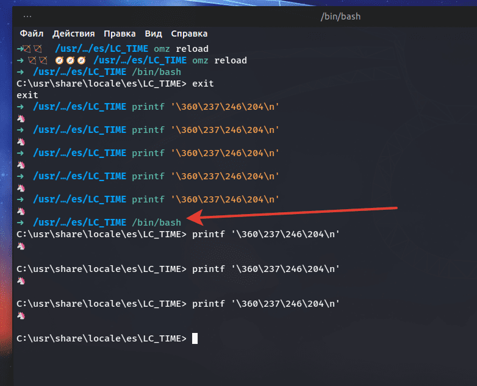
Task: Click the compass emojis in second prompt line
Action: 70,60
